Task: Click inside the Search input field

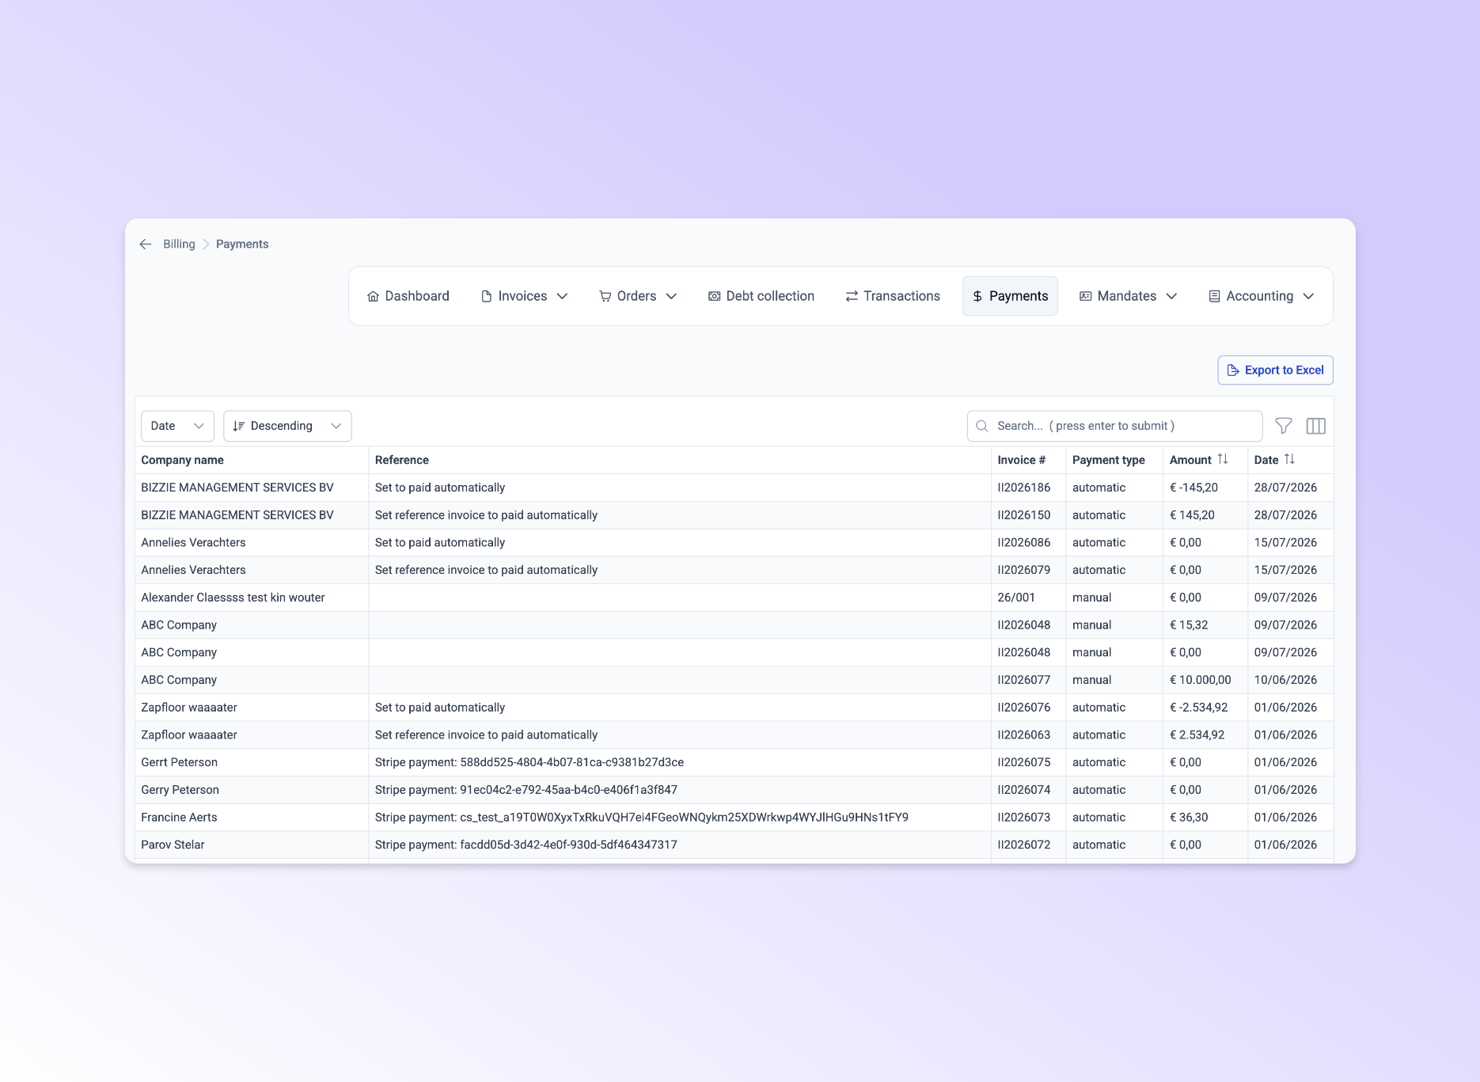Action: coord(1114,426)
